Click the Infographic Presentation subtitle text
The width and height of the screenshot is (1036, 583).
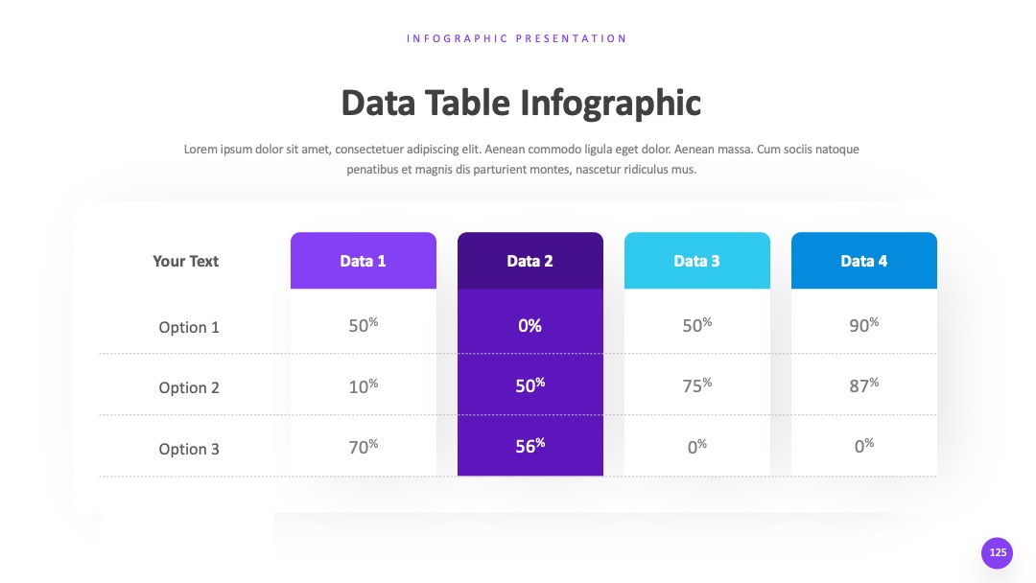pyautogui.click(x=517, y=38)
